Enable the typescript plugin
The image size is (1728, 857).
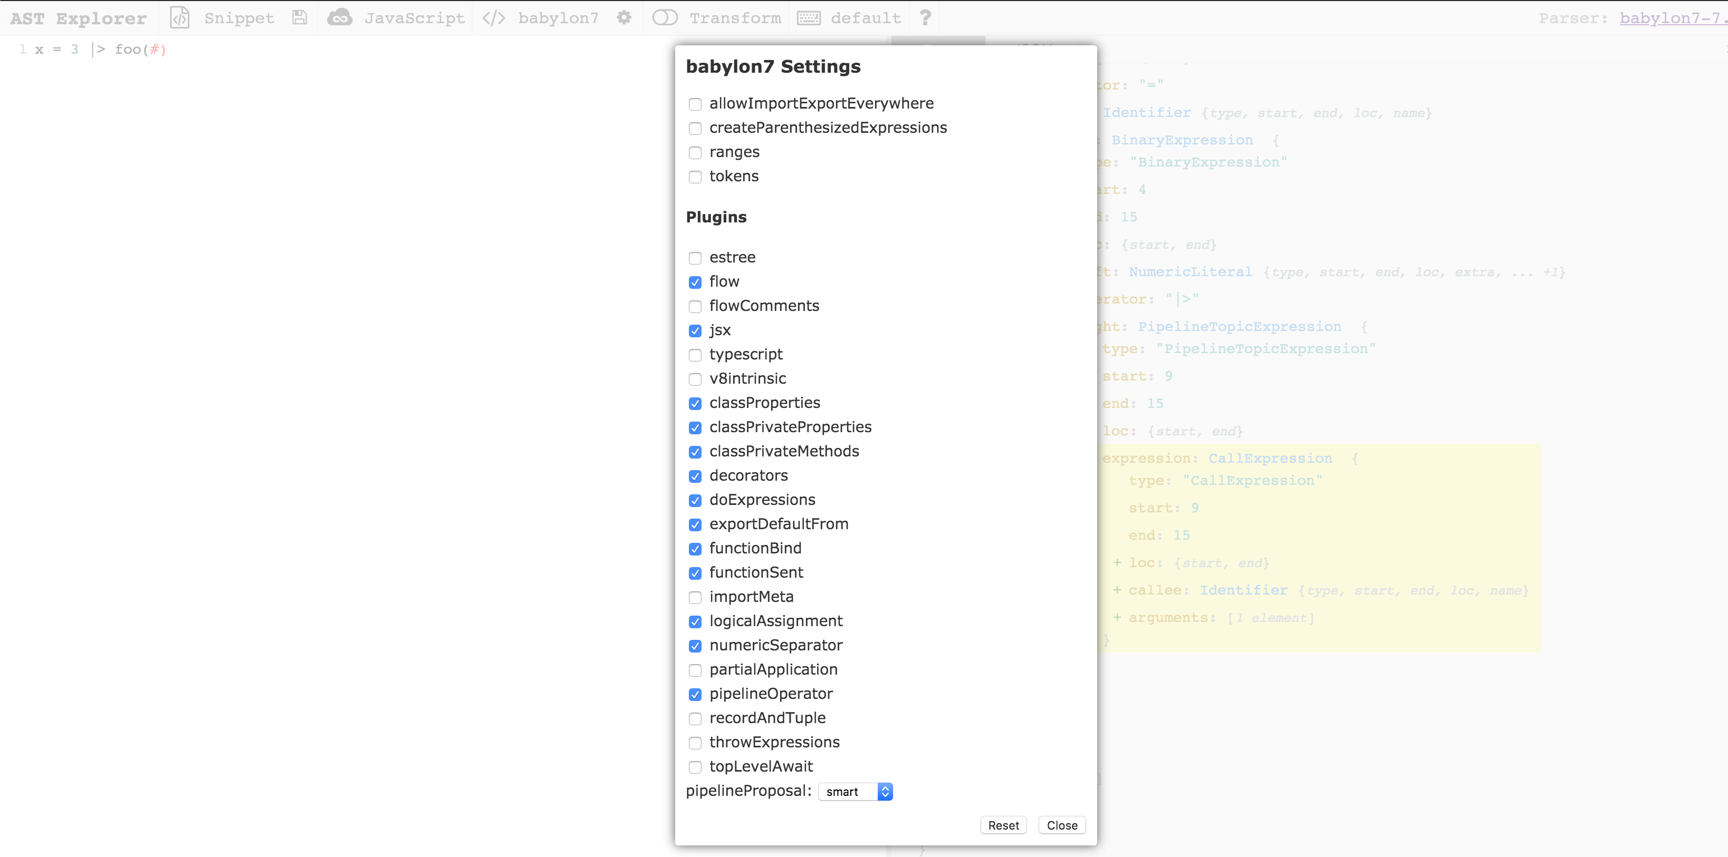pos(695,355)
